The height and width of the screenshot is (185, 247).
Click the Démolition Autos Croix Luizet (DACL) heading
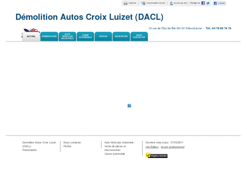89,17
